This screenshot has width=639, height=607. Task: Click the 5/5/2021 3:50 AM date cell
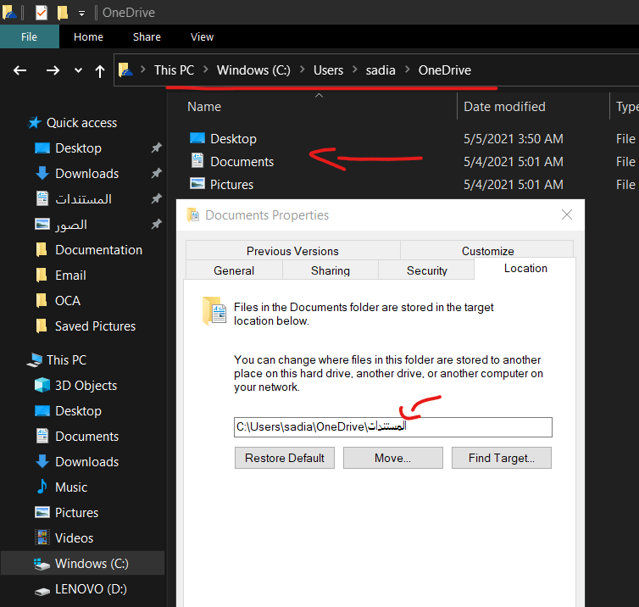tap(514, 138)
